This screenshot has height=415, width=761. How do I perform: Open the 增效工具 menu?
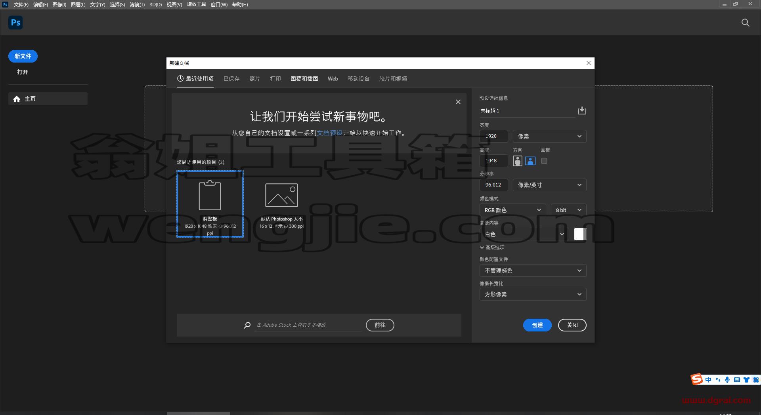(197, 4)
